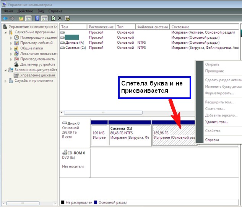Click the Refresh toolbar icon

point(53,18)
